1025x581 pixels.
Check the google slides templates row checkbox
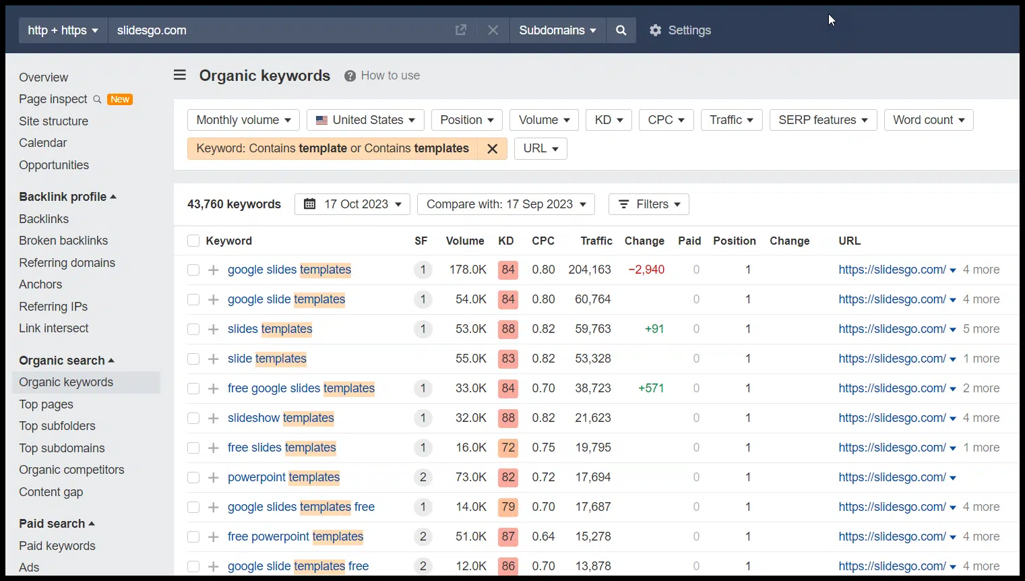pyautogui.click(x=193, y=270)
